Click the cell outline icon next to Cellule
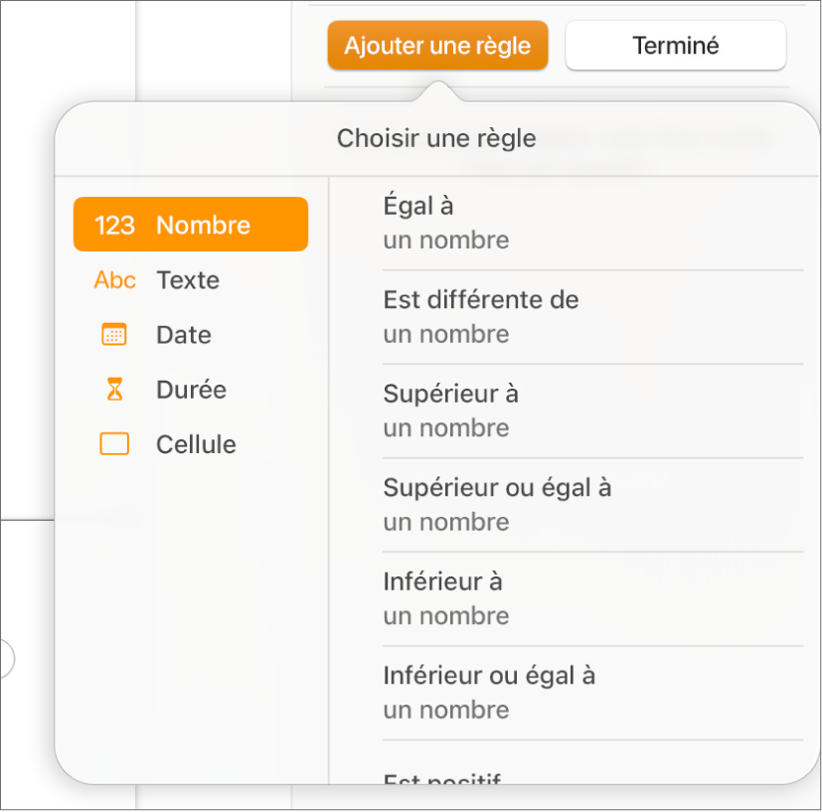 click(113, 444)
